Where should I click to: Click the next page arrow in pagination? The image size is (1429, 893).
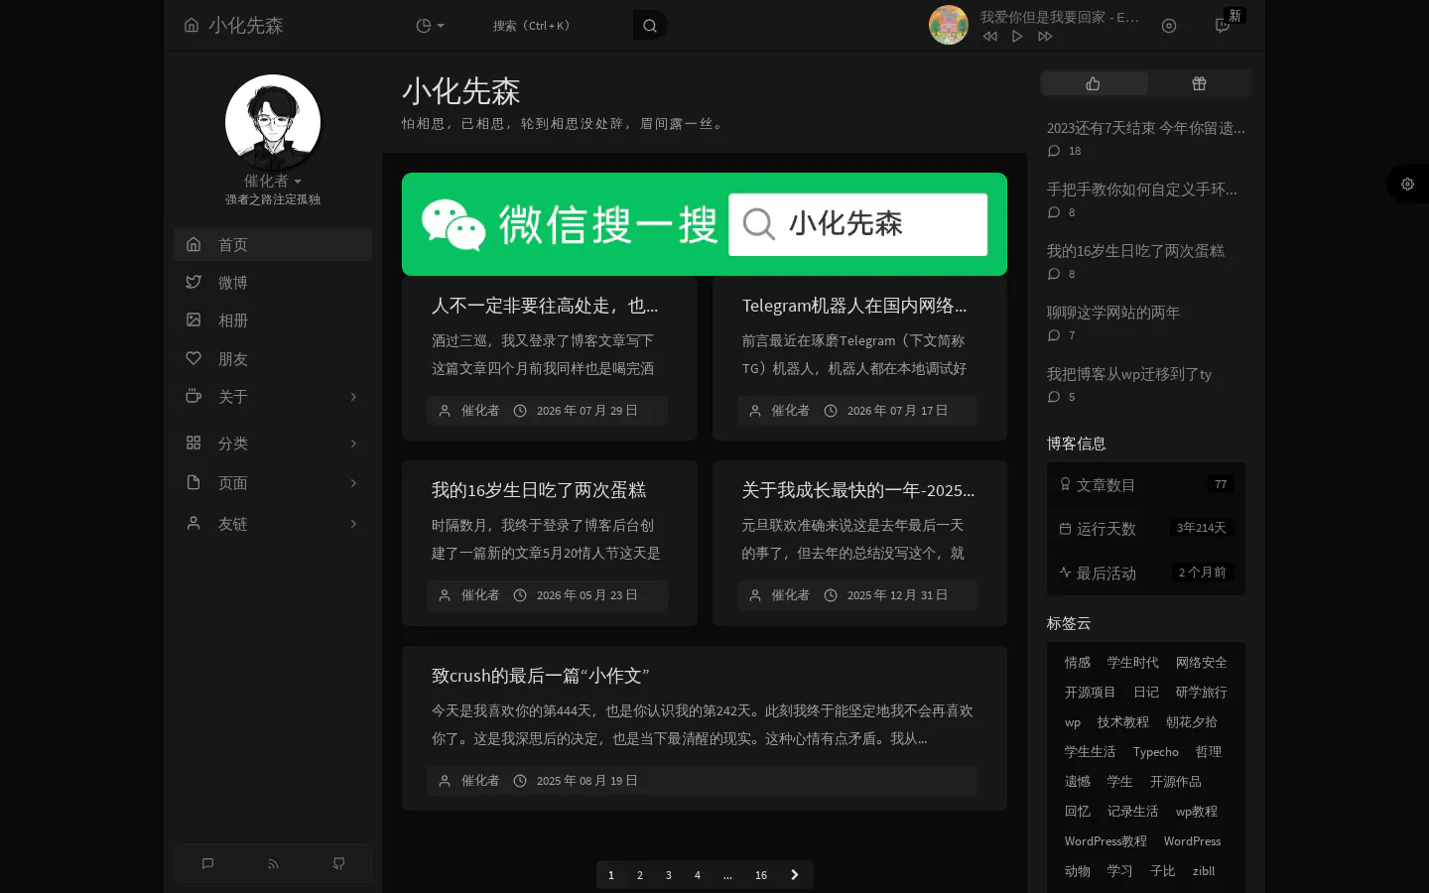[x=795, y=875]
